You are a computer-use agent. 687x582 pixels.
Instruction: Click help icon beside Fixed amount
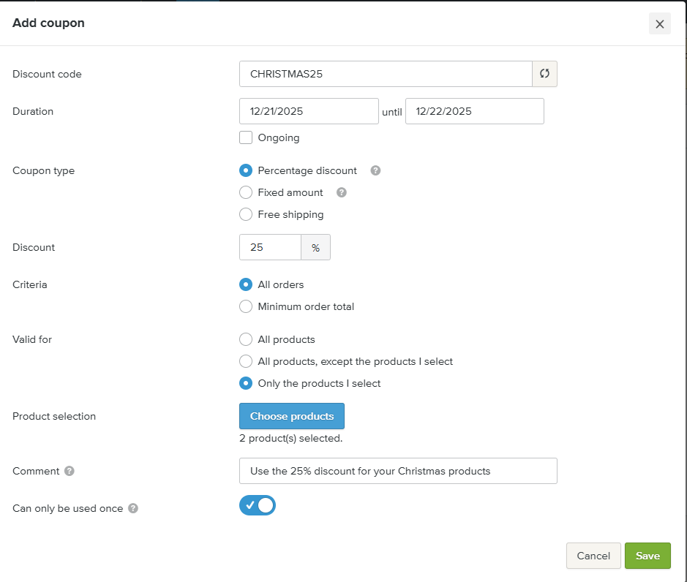click(341, 192)
